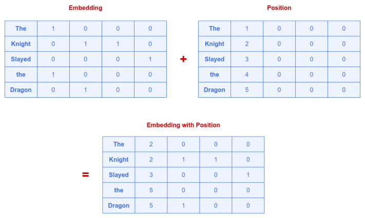Viewport: 365px width, 218px height.
Task: Click the 'Embedding with Position' heading
Action: click(183, 125)
